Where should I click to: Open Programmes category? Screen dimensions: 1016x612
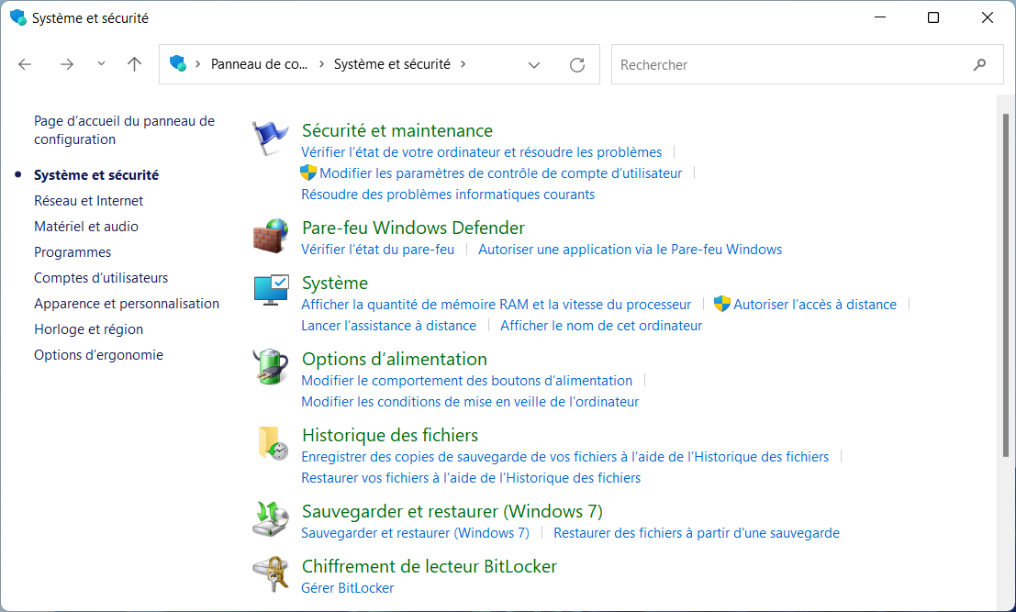point(72,252)
